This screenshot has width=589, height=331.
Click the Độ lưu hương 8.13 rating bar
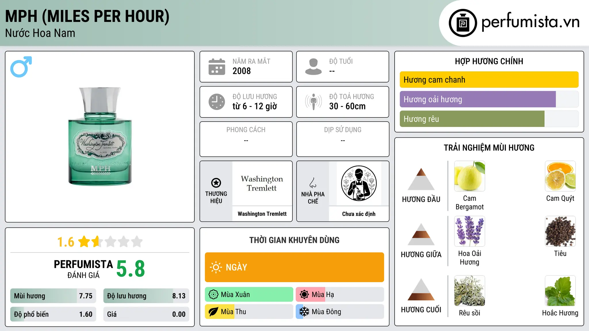click(x=146, y=296)
